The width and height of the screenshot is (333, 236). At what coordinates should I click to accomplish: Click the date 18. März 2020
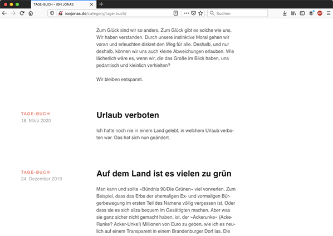pyautogui.click(x=36, y=121)
